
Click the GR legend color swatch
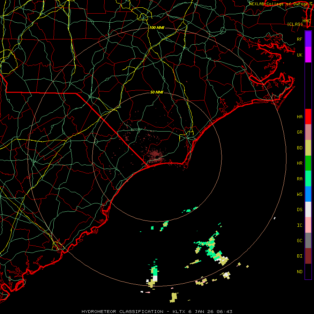[308, 132]
